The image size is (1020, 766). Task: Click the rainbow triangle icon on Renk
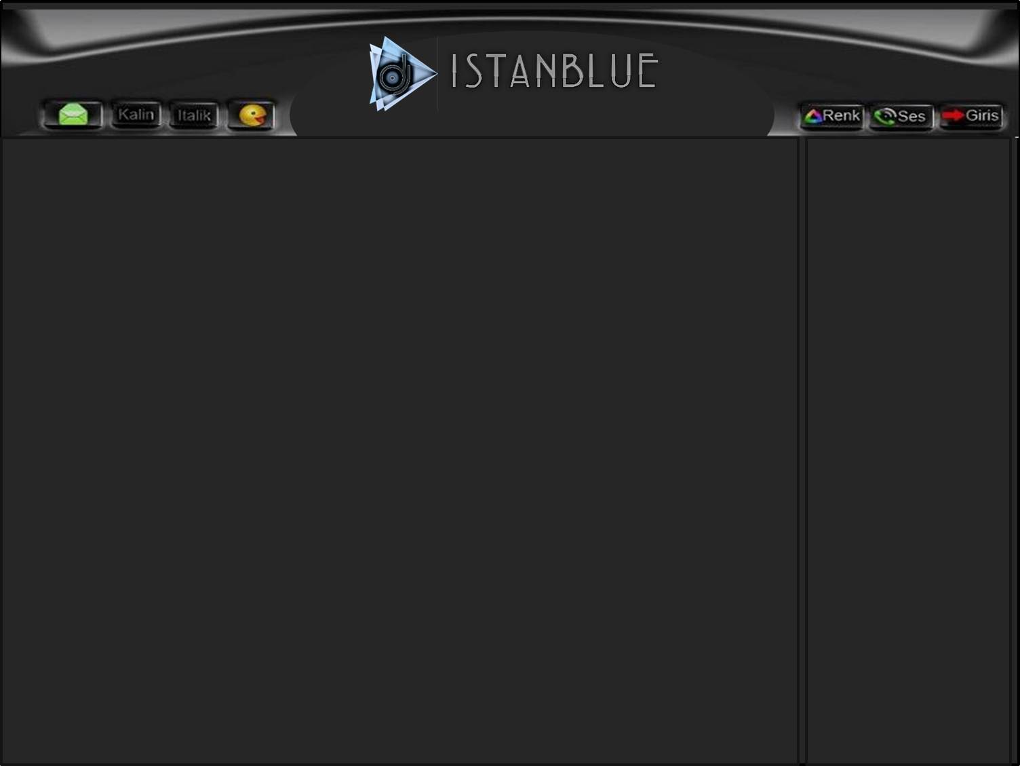point(812,116)
